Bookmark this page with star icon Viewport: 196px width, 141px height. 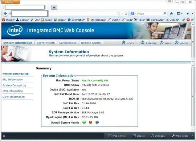119,13
